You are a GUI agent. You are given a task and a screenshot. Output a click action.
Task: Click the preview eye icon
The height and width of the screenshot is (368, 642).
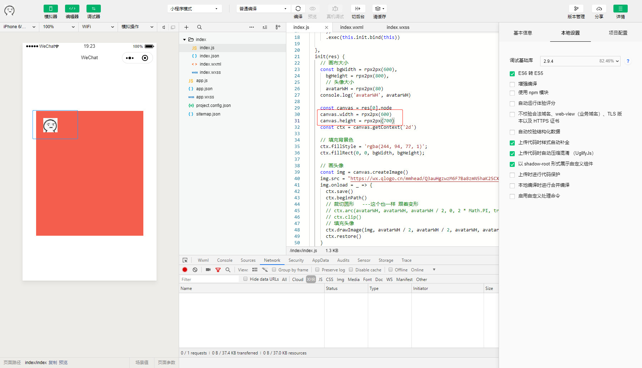[312, 9]
